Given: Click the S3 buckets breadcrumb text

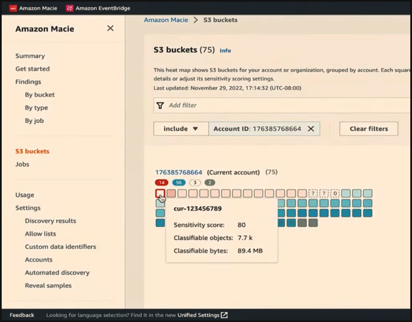Looking at the screenshot, I should 220,20.
